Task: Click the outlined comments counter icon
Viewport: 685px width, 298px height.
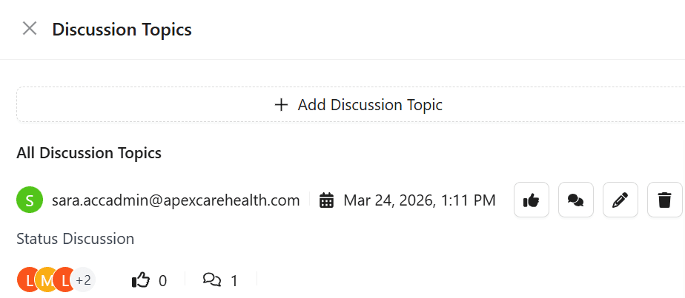Action: [212, 280]
